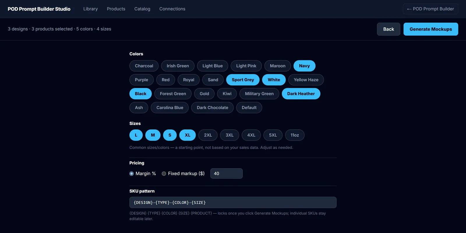Toggle the Forest Green color chip
This screenshot has width=466, height=233.
(x=173, y=94)
